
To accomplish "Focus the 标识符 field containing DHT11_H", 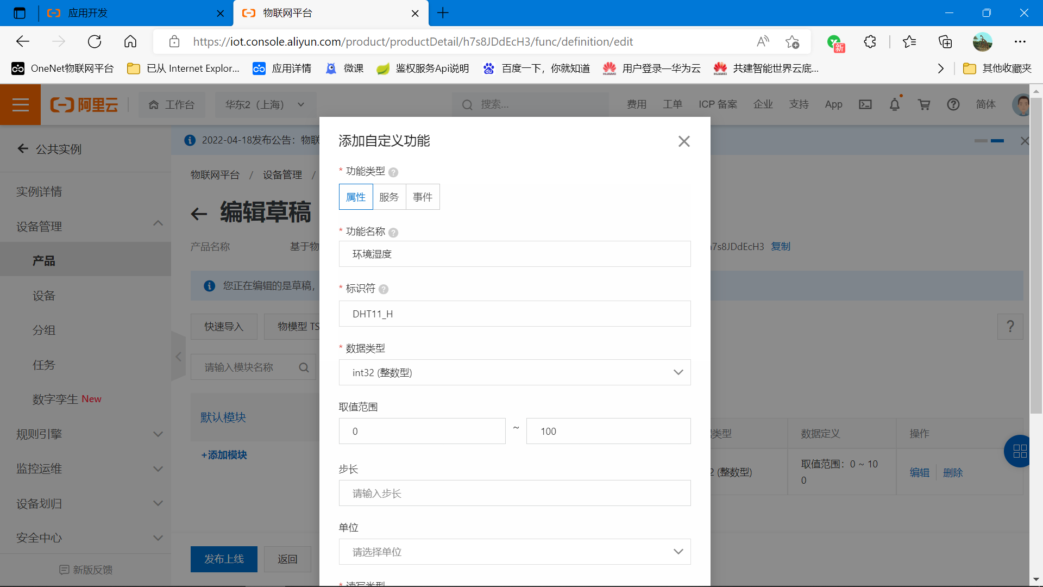I will coord(514,314).
